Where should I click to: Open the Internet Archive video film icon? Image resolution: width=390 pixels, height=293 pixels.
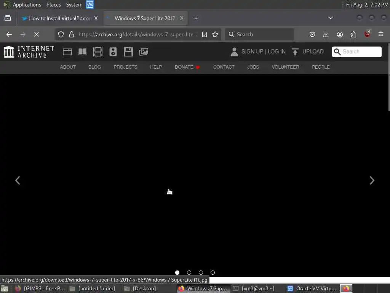coord(98,52)
